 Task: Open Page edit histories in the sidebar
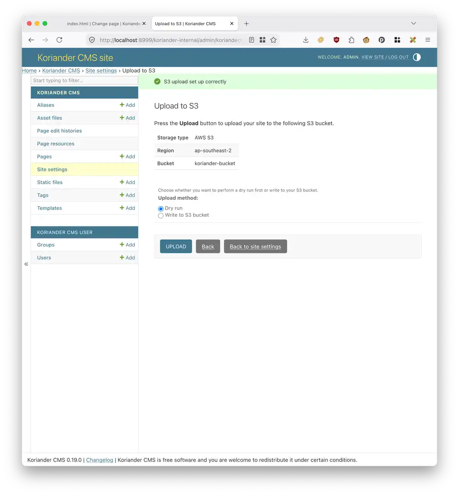coord(59,131)
